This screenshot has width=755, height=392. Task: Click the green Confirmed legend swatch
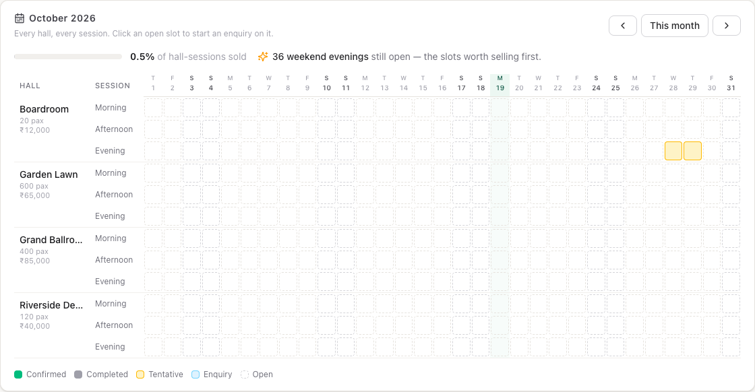18,374
